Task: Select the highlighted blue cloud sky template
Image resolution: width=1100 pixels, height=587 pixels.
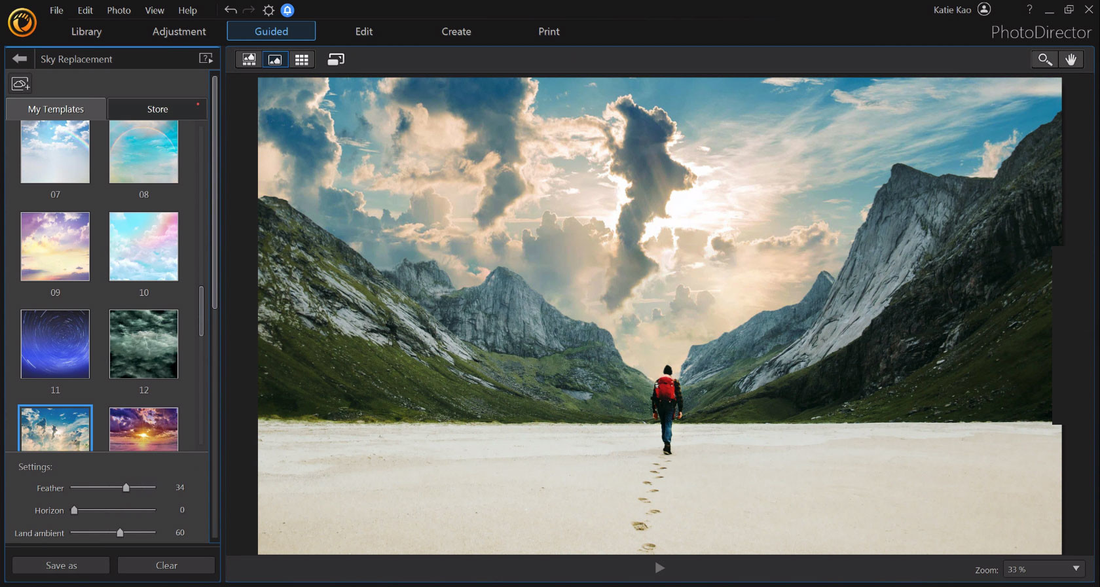Action: tap(55, 429)
